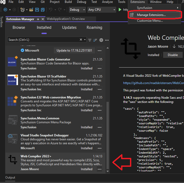
Task: Click the new project toolbar icon
Action: [x=22, y=10]
